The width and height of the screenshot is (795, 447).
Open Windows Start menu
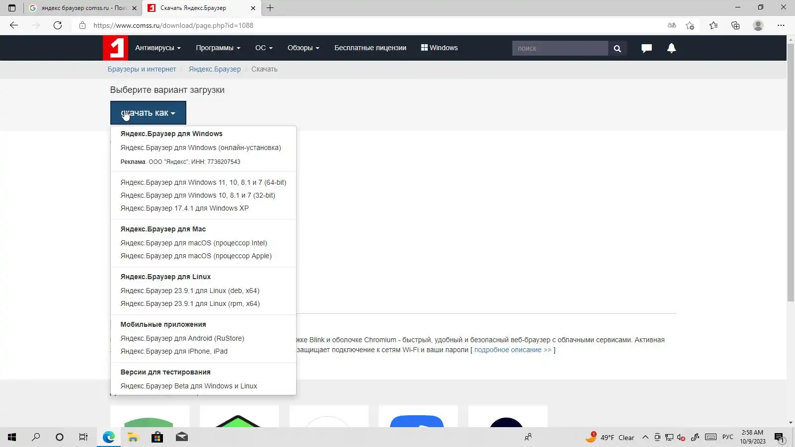(12, 437)
